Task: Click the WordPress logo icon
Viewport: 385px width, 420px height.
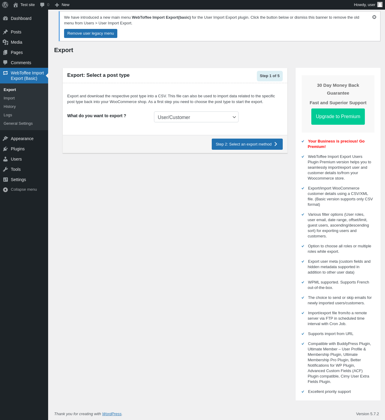Action: pos(5,5)
